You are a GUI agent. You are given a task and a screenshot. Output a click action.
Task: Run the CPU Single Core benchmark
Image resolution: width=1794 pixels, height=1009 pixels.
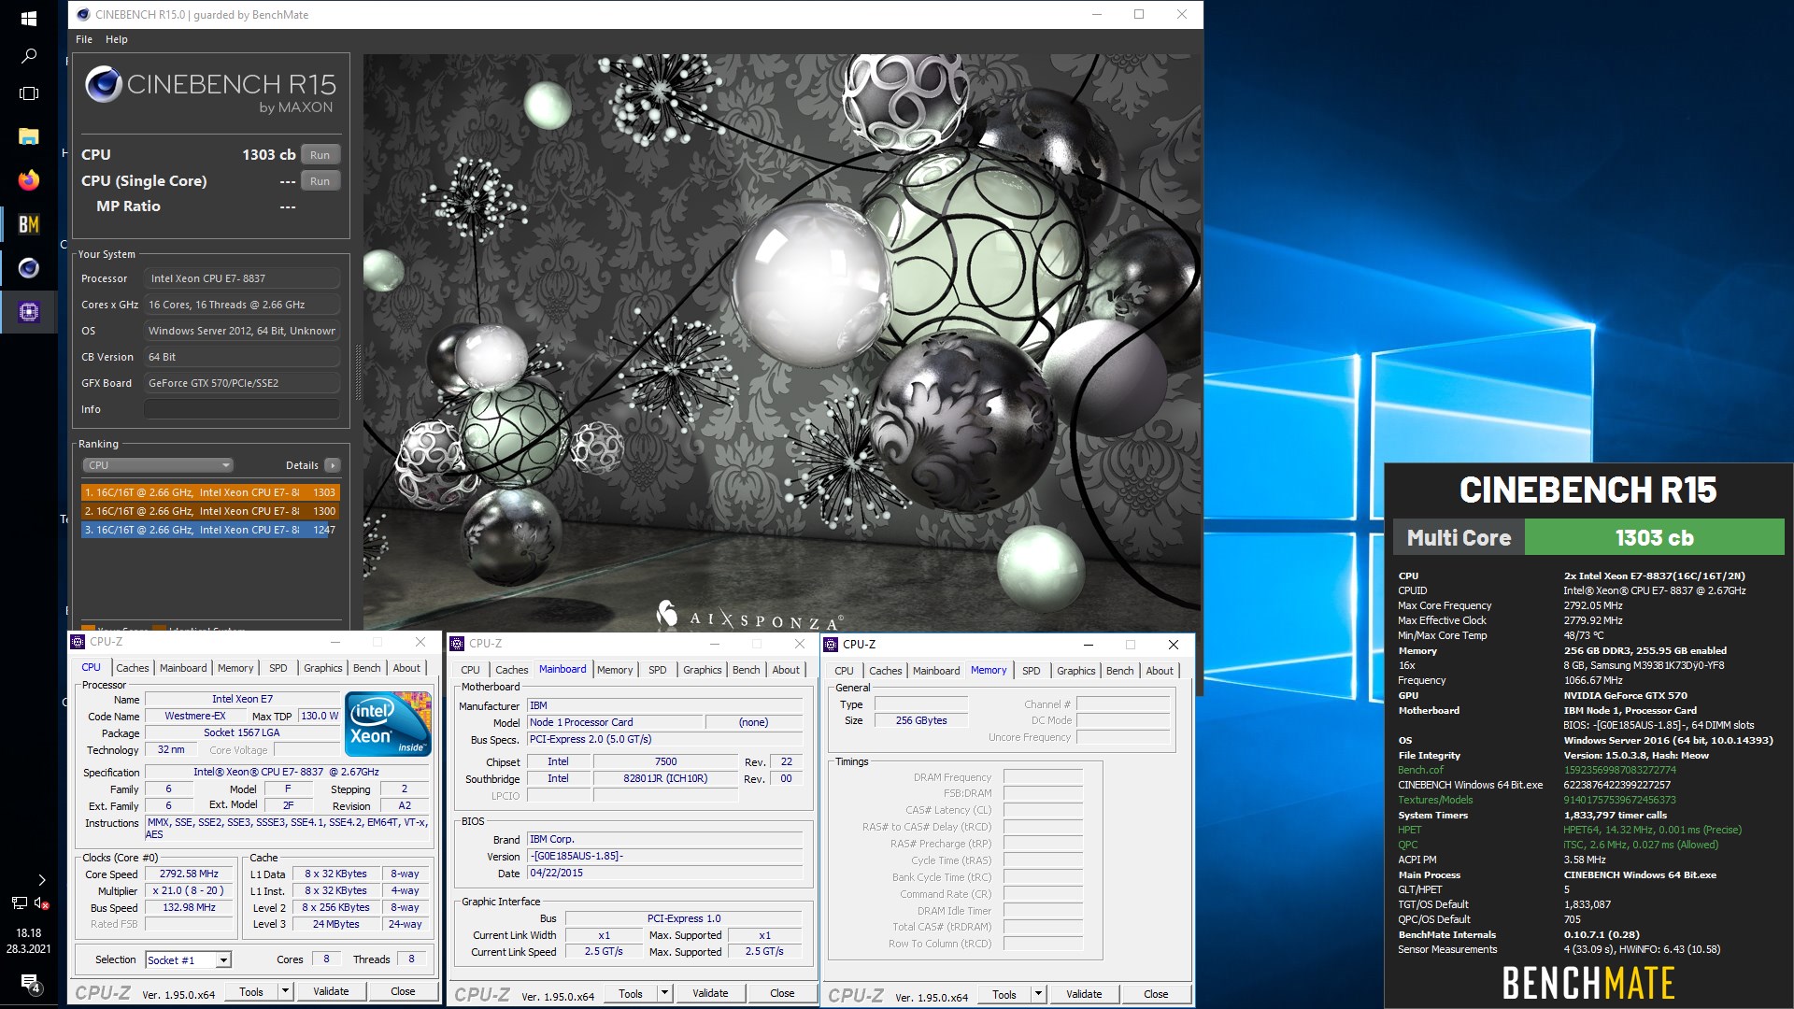320,181
